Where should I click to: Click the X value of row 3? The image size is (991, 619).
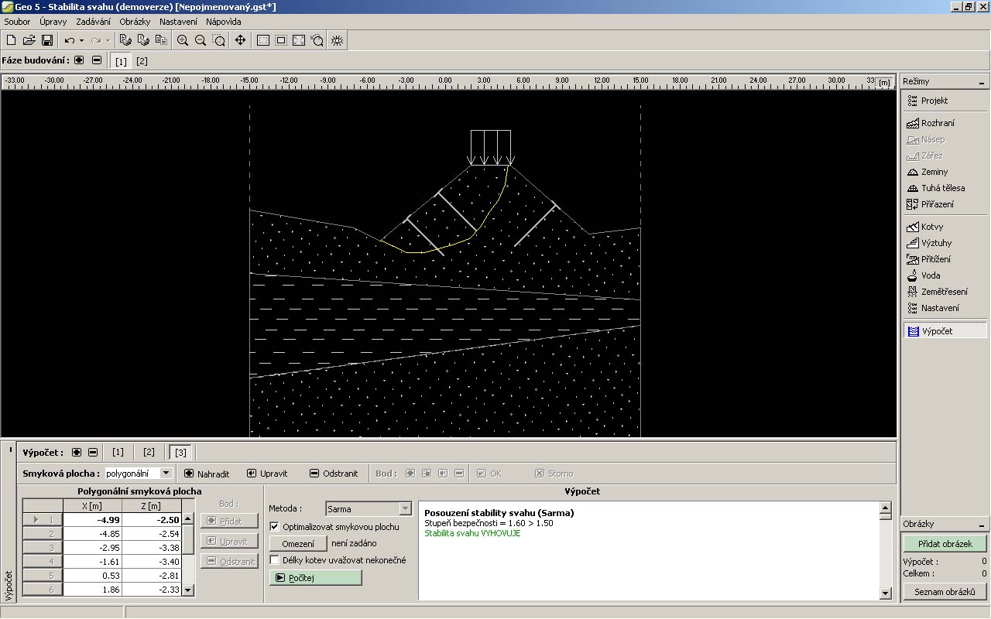pyautogui.click(x=92, y=548)
